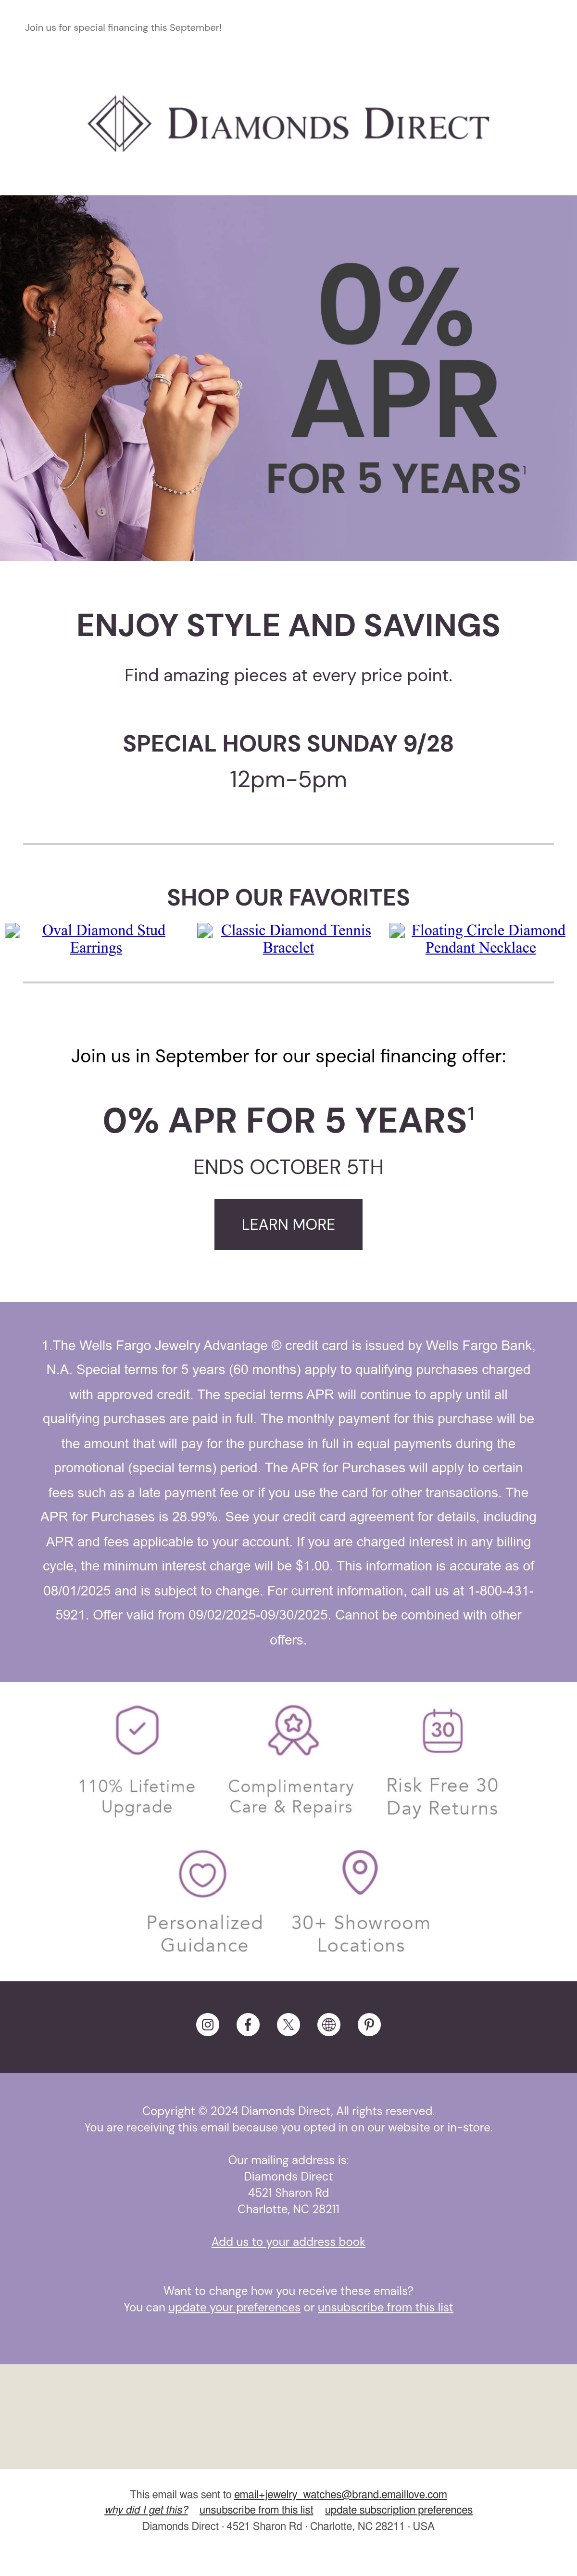Open the Facebook social icon
This screenshot has width=577, height=2576.
point(248,2024)
